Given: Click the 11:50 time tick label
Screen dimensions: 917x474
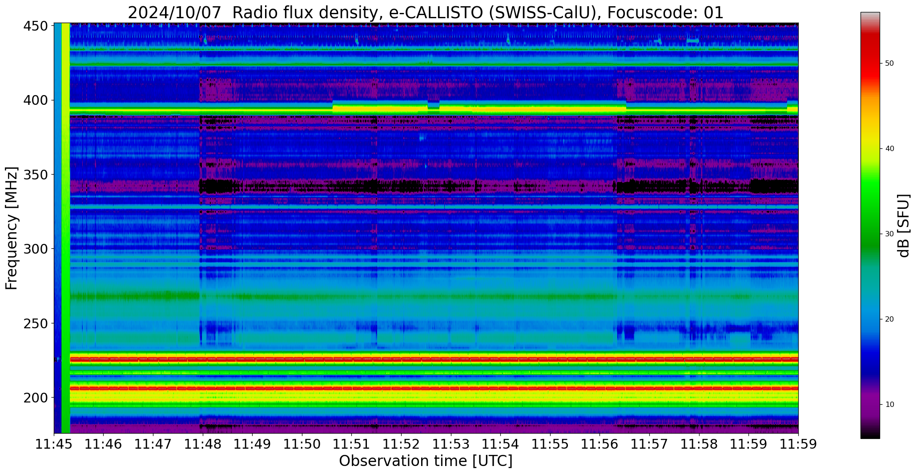Looking at the screenshot, I should point(302,444).
